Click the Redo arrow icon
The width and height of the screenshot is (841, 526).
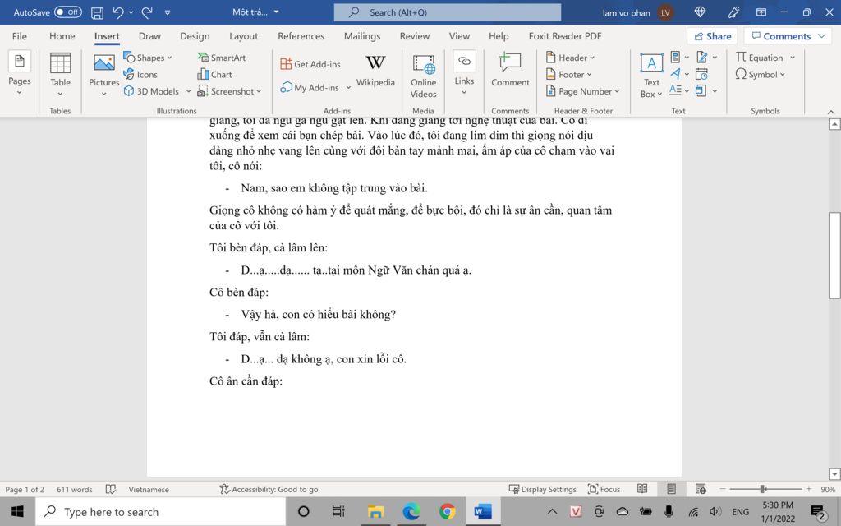pos(146,12)
